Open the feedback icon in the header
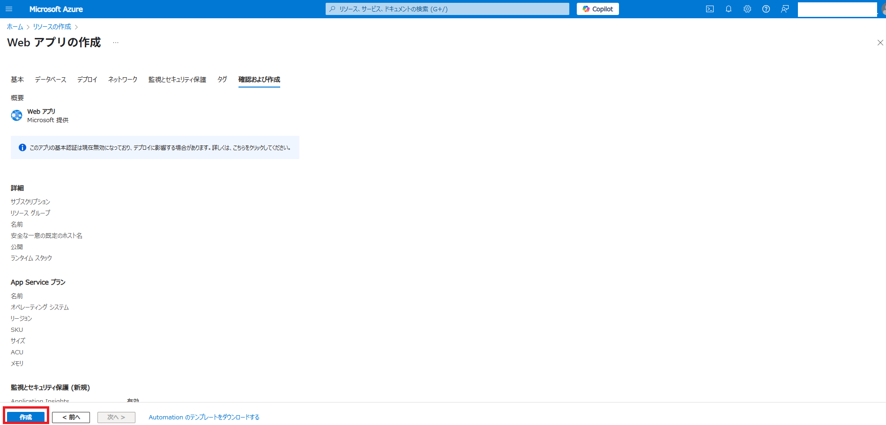 click(785, 9)
